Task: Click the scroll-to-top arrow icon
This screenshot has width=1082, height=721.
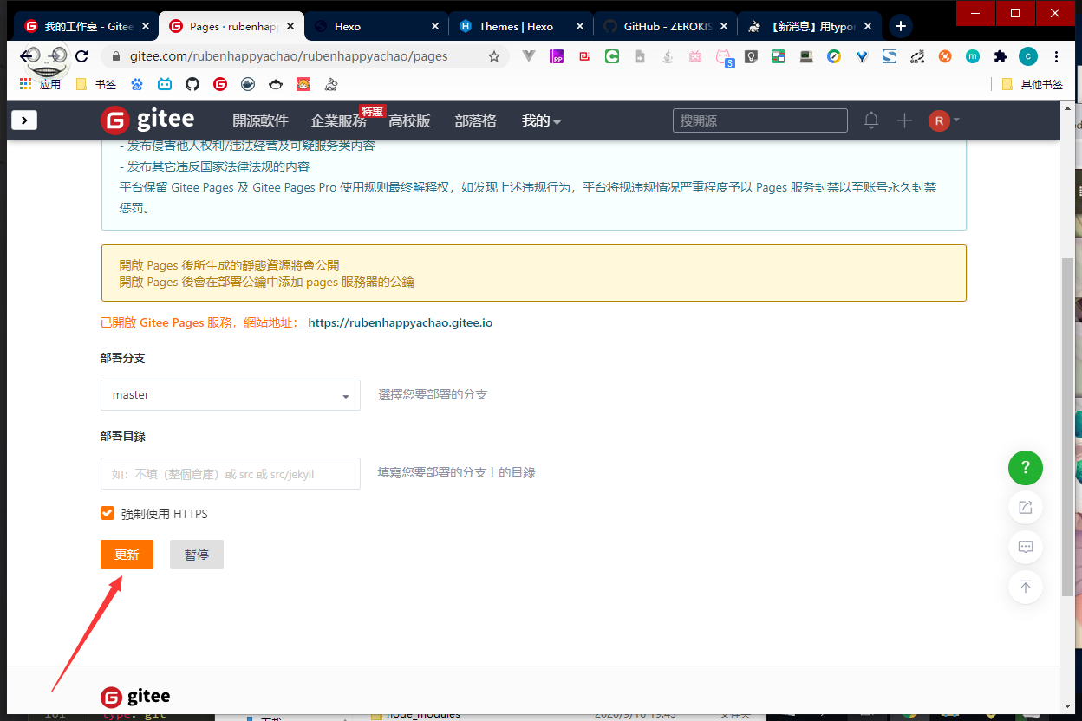Action: [1025, 587]
